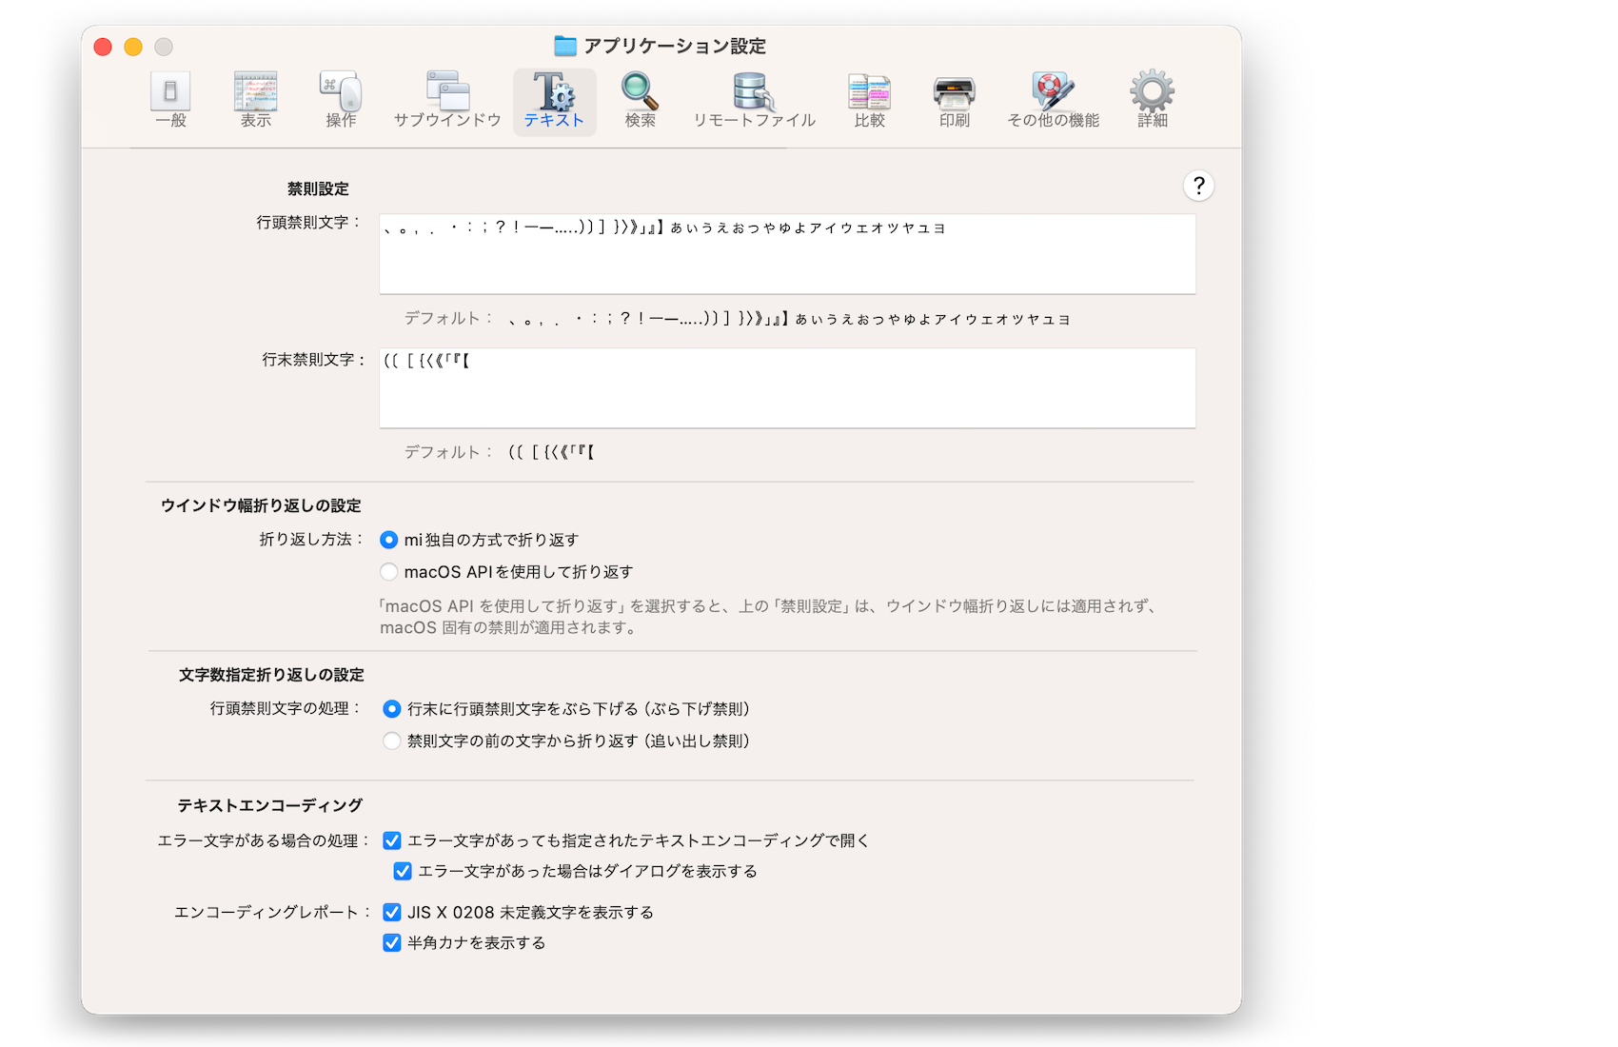This screenshot has width=1618, height=1047.
Task: Click the help question mark button
Action: tap(1198, 186)
